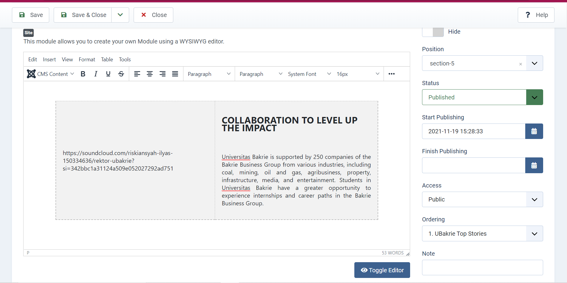Click the COLLABORATION TO LEVEL UP heading
Viewport: 567px width, 283px height.
point(290,124)
